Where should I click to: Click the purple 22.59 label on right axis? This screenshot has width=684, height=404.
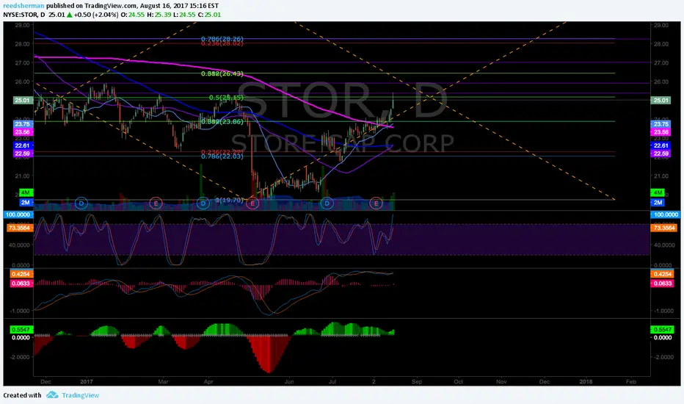click(x=661, y=154)
